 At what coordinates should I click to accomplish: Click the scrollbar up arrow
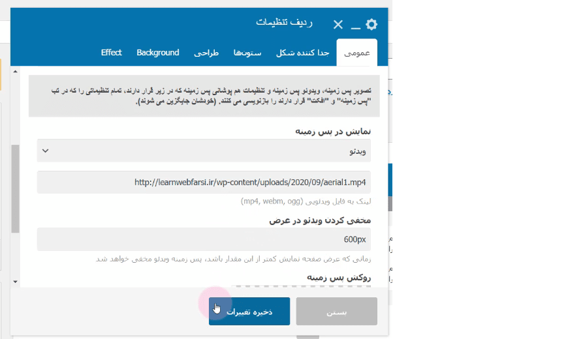tap(15, 72)
